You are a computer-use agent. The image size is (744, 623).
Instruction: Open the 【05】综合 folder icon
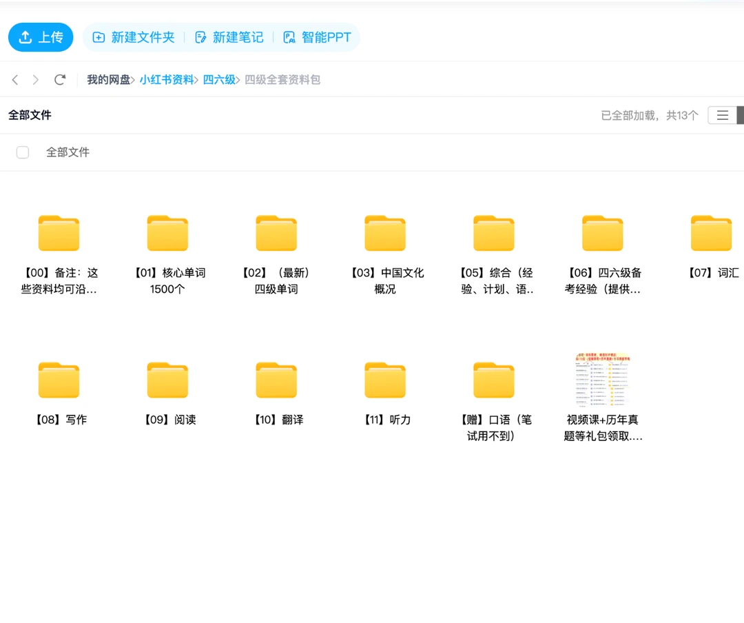pos(494,233)
